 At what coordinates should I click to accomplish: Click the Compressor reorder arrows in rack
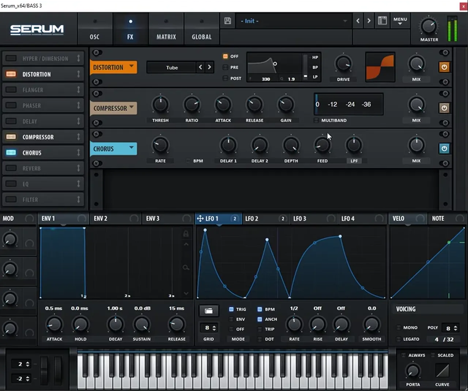click(x=78, y=137)
